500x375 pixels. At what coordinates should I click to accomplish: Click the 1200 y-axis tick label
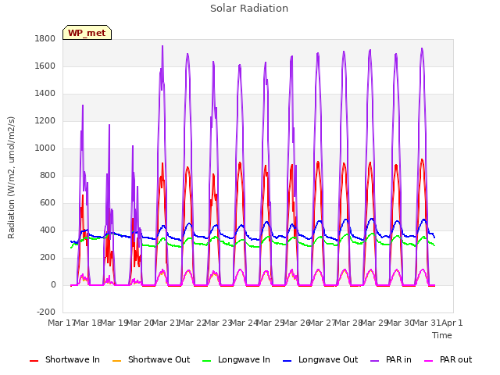(45, 121)
